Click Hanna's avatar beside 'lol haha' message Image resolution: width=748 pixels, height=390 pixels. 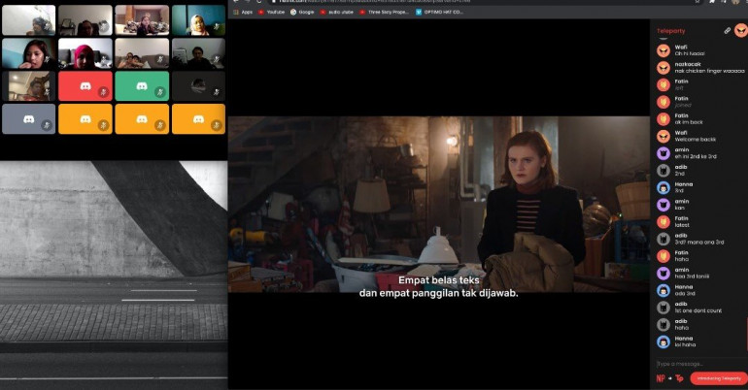(x=663, y=341)
